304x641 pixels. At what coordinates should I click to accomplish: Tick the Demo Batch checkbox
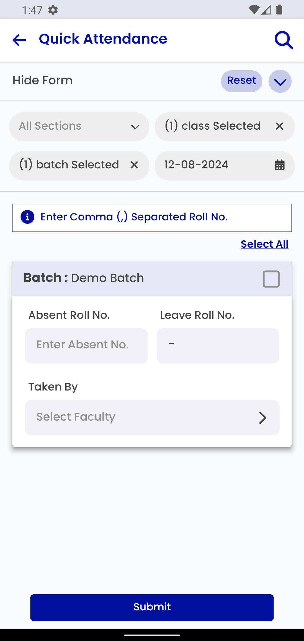[271, 279]
